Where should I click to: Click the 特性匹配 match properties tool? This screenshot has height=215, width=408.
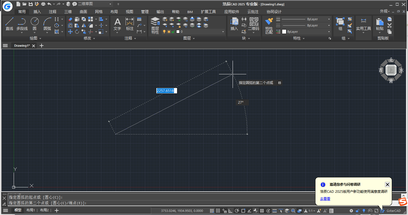pos(268,24)
